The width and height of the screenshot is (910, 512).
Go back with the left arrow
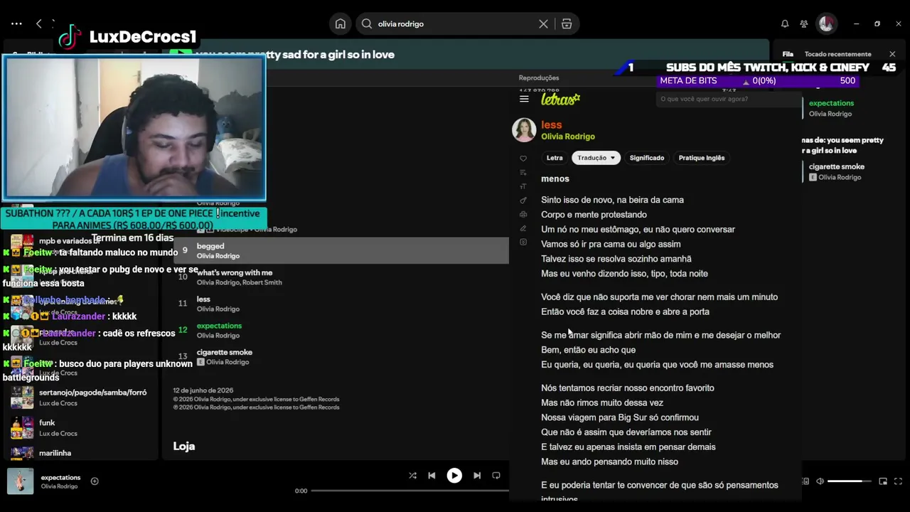click(39, 23)
